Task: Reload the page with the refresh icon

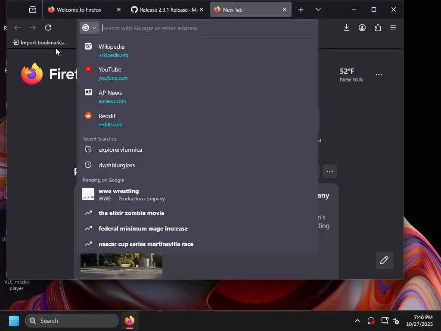Action: tap(48, 28)
